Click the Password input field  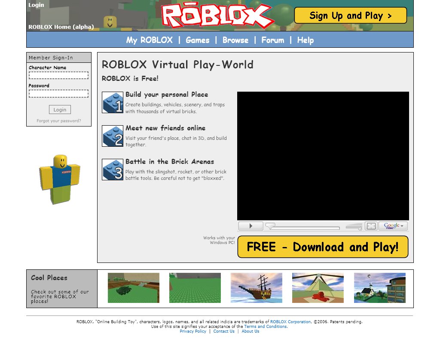click(58, 93)
